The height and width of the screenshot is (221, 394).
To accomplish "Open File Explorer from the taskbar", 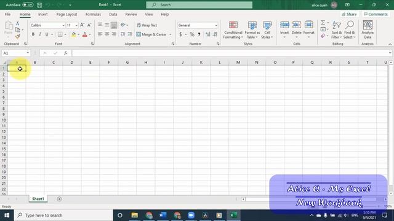I will coord(134,215).
